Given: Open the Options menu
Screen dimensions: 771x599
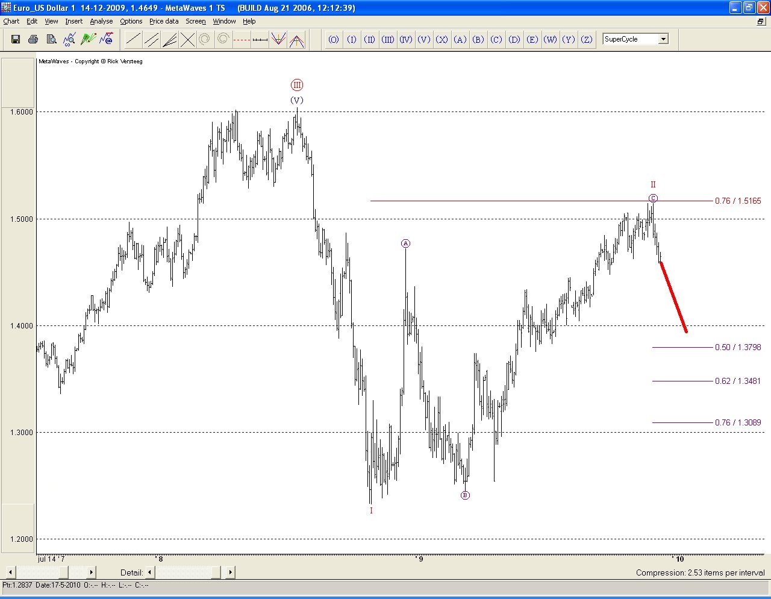Looking at the screenshot, I should point(131,21).
